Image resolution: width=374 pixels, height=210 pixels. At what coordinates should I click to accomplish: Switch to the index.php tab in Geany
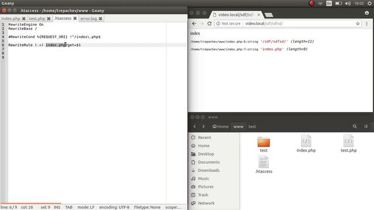pyautogui.click(x=11, y=18)
